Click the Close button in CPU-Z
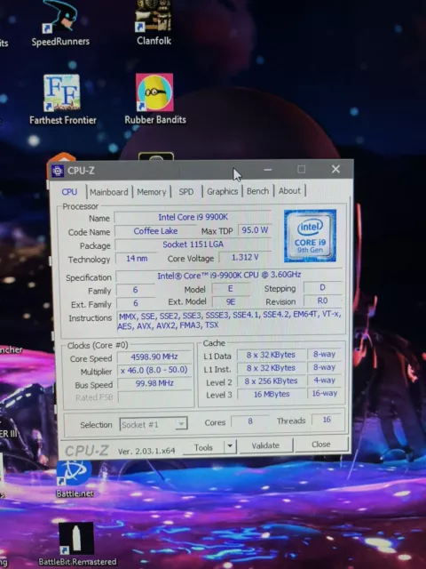 click(321, 445)
